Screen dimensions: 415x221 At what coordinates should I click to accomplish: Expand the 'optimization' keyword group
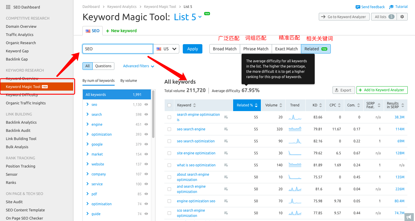[88, 134]
